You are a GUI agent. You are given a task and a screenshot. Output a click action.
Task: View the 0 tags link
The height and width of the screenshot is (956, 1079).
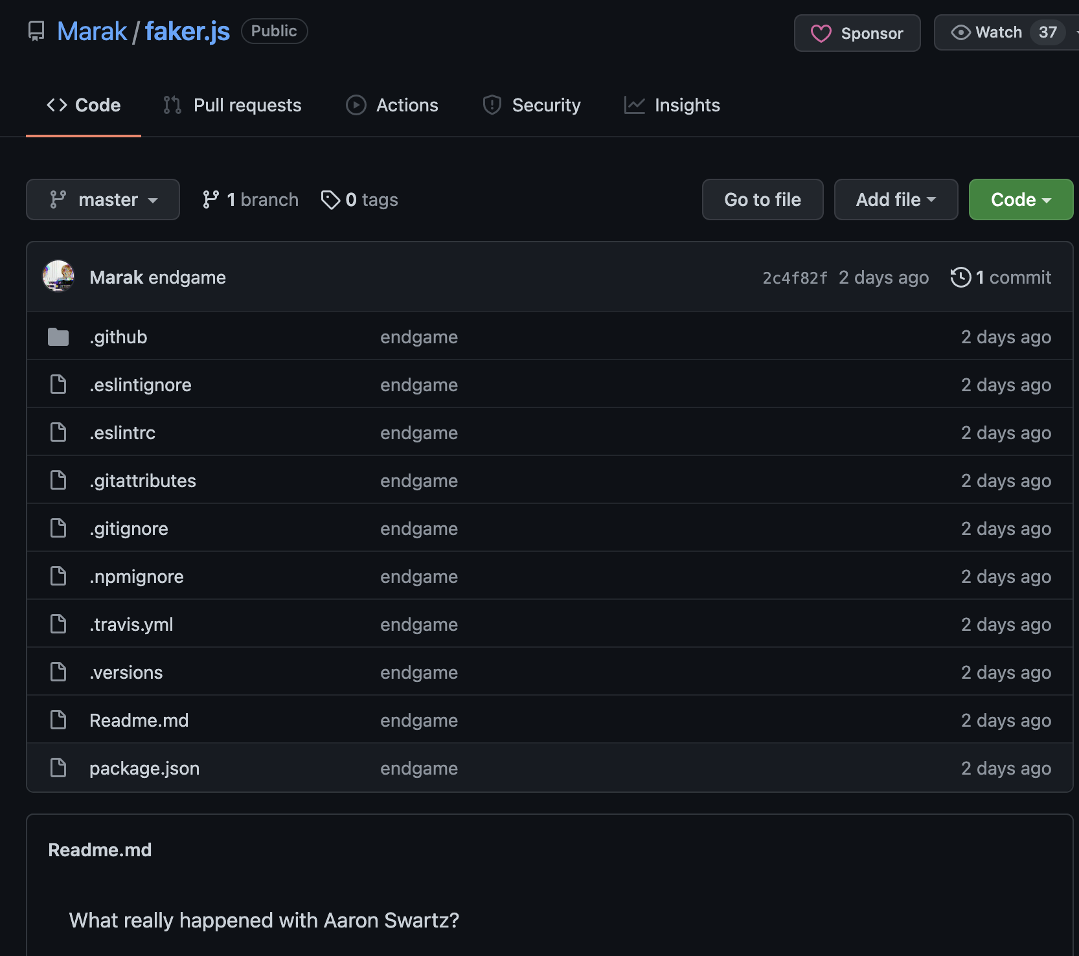(x=359, y=199)
